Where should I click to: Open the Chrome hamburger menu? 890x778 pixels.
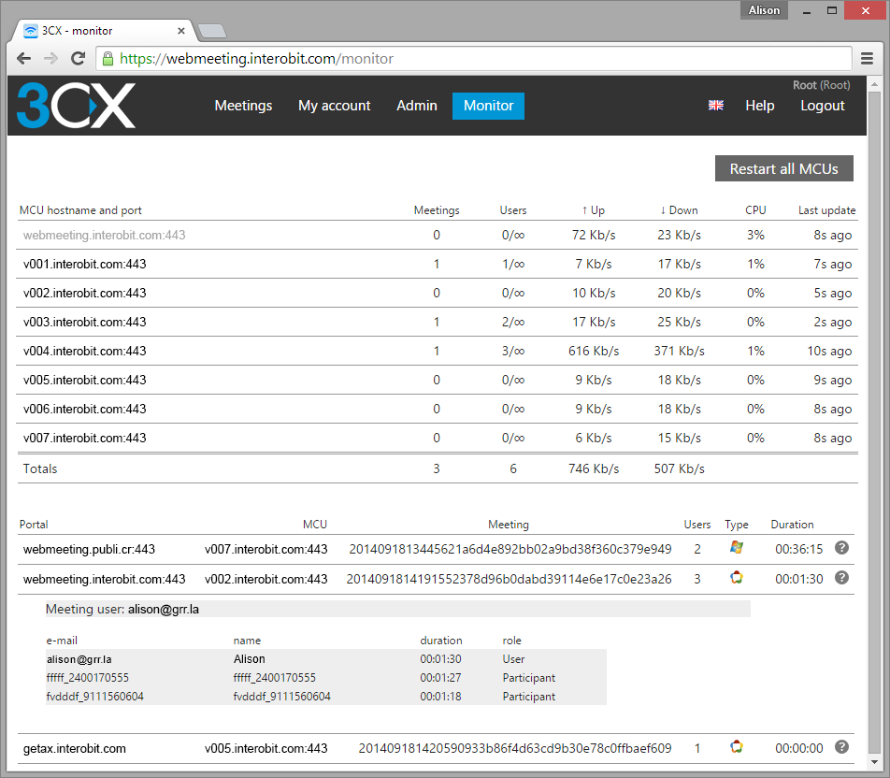point(867,59)
